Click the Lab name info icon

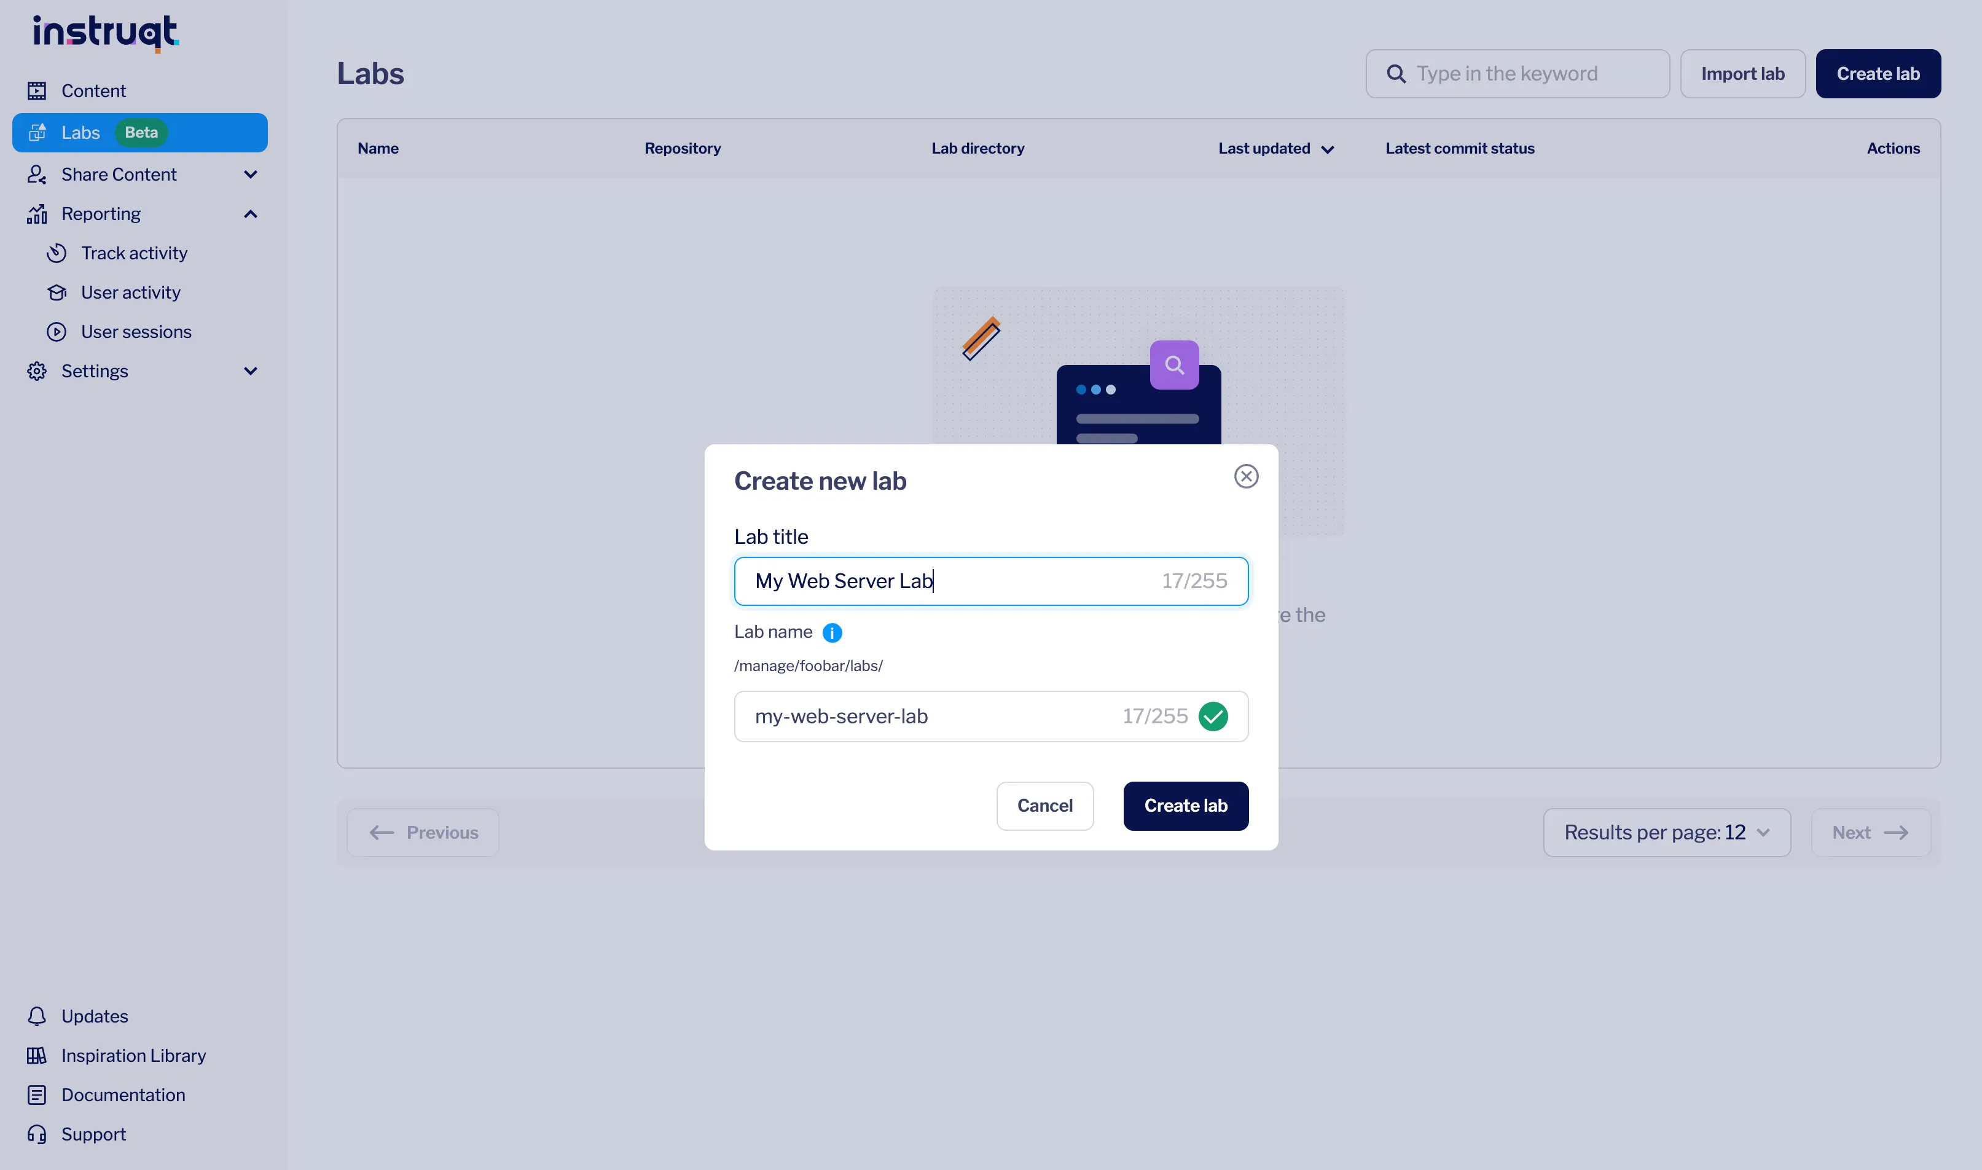[x=833, y=632]
